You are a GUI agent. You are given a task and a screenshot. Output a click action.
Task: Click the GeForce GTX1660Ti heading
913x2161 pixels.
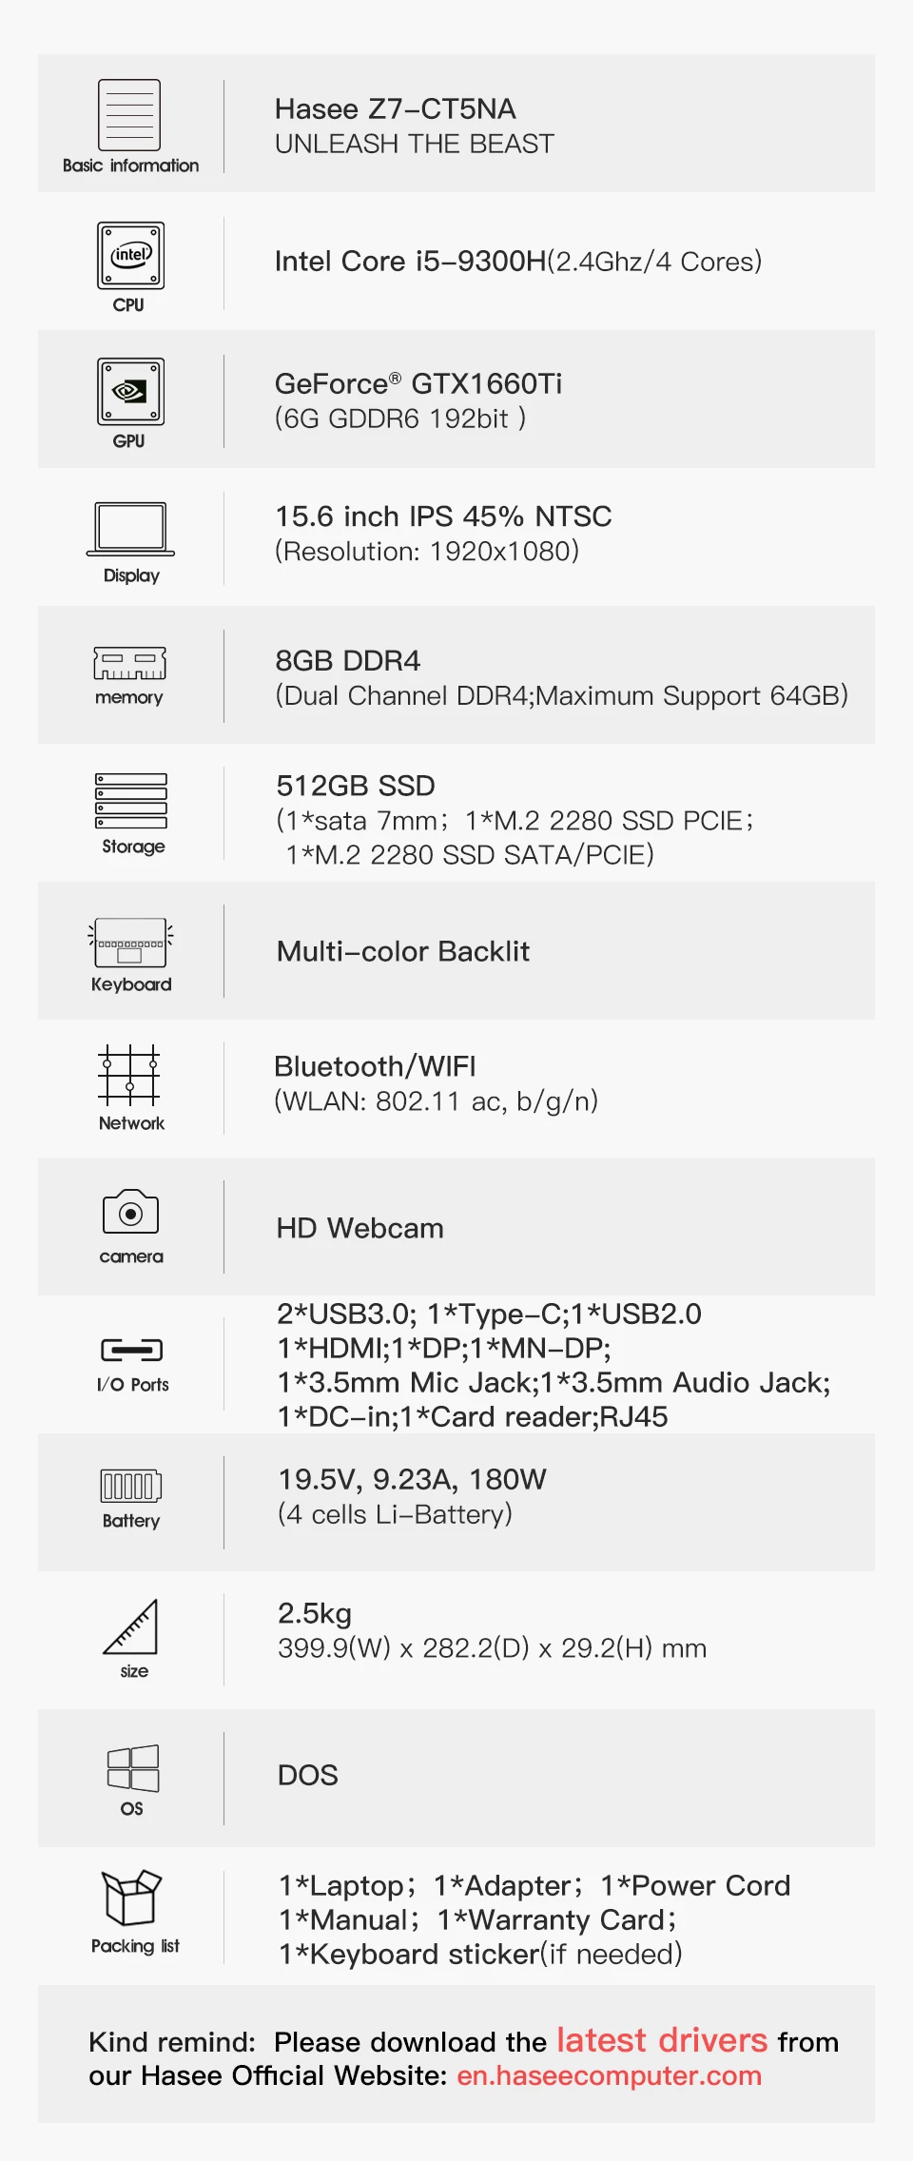point(418,383)
